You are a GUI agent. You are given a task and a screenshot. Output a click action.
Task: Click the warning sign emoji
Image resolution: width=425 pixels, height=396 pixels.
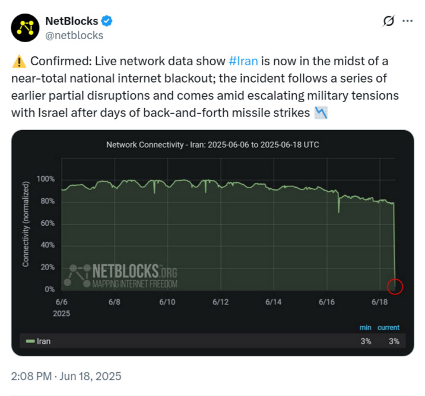tap(19, 61)
